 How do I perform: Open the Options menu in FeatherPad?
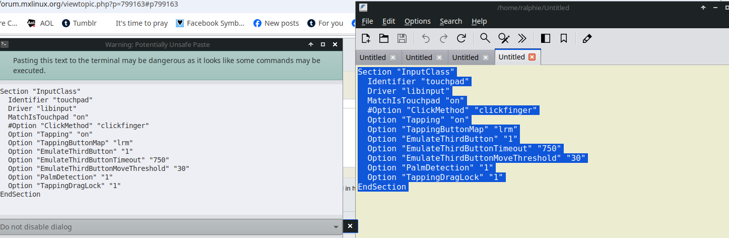click(418, 21)
